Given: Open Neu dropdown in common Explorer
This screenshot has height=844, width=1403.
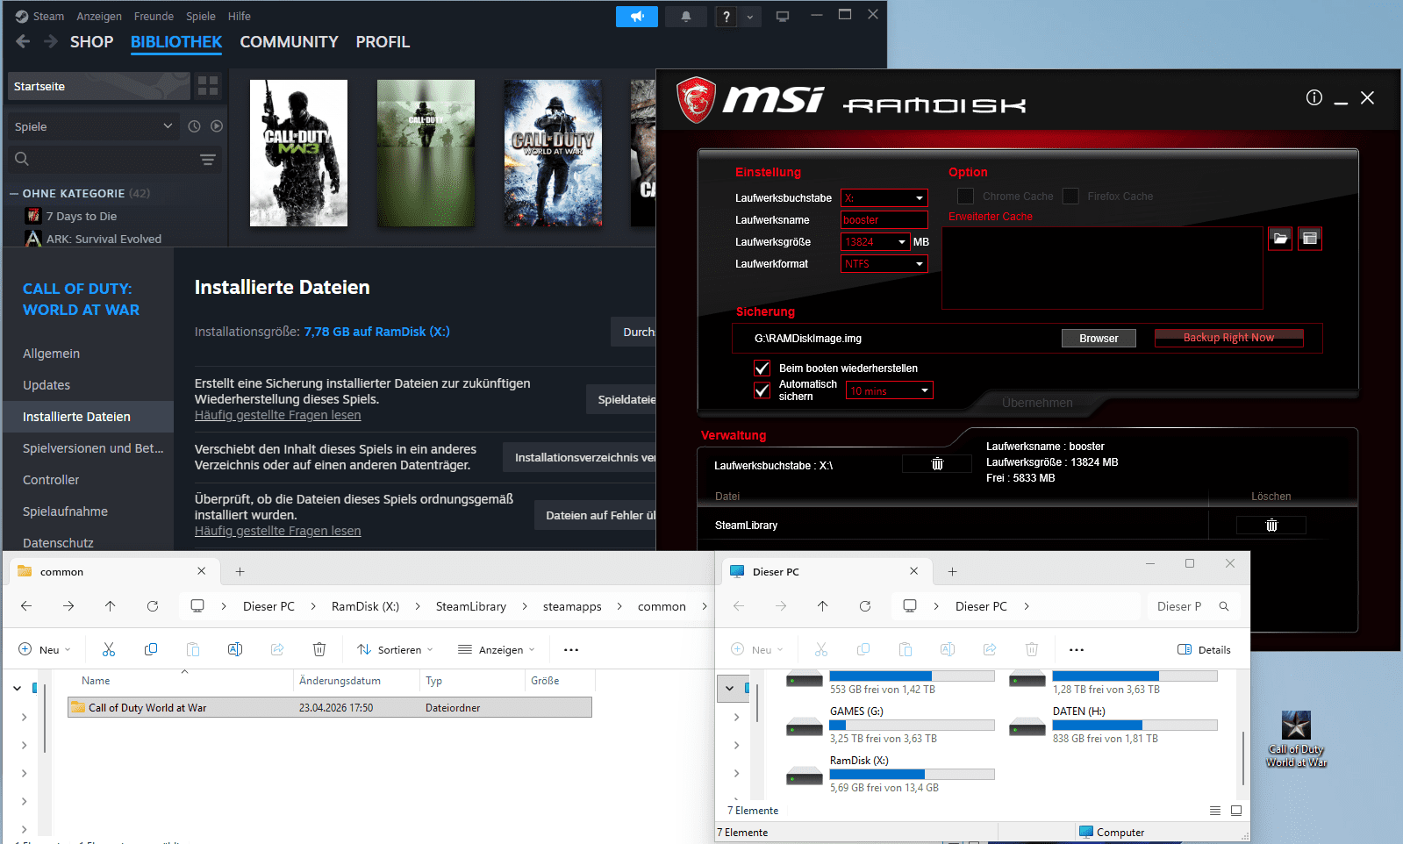Looking at the screenshot, I should [x=45, y=650].
